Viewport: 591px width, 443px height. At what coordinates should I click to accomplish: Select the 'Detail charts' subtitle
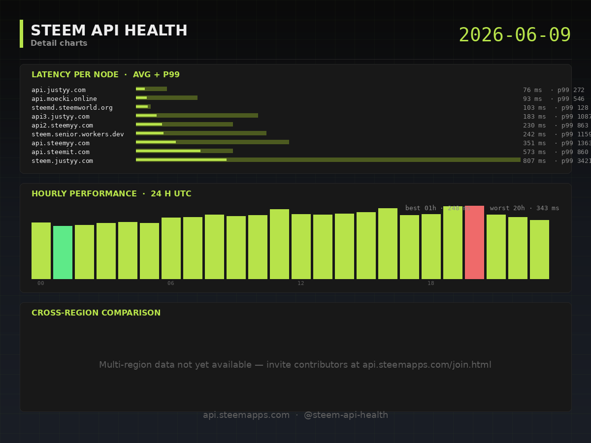(59, 43)
